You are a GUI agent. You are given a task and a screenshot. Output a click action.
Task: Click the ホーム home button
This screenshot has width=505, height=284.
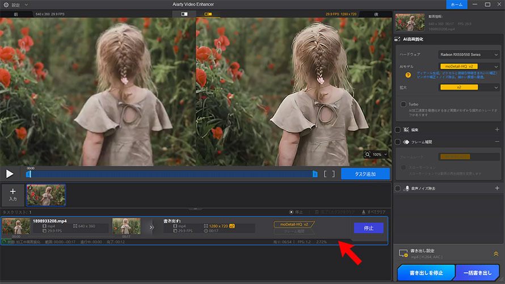pyautogui.click(x=456, y=5)
